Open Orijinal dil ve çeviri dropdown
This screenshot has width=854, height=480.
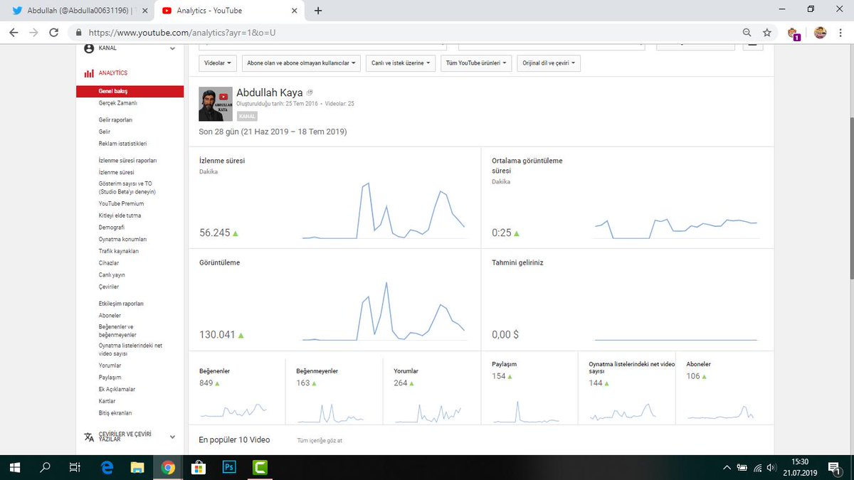click(x=548, y=63)
